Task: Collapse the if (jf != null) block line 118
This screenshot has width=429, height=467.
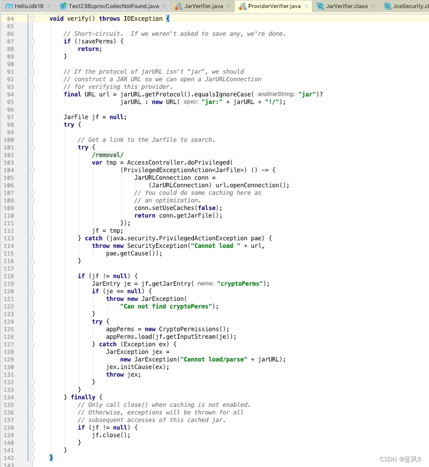Action: [32, 276]
